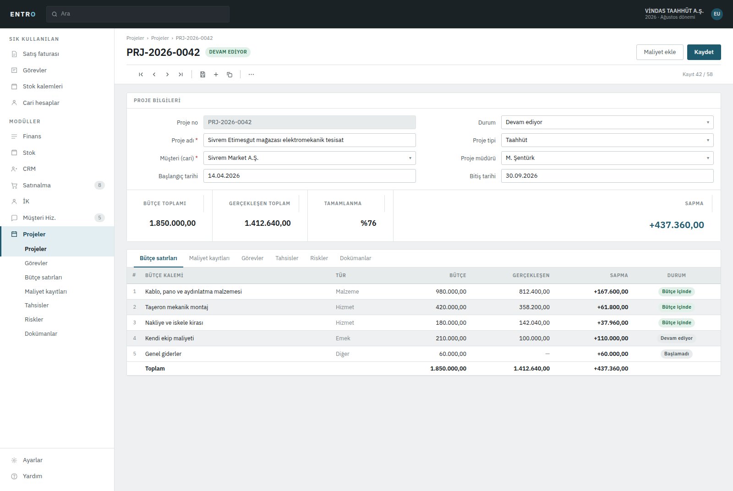Collapse the Projeler sidebar module
The width and height of the screenshot is (733, 491).
pyautogui.click(x=57, y=235)
